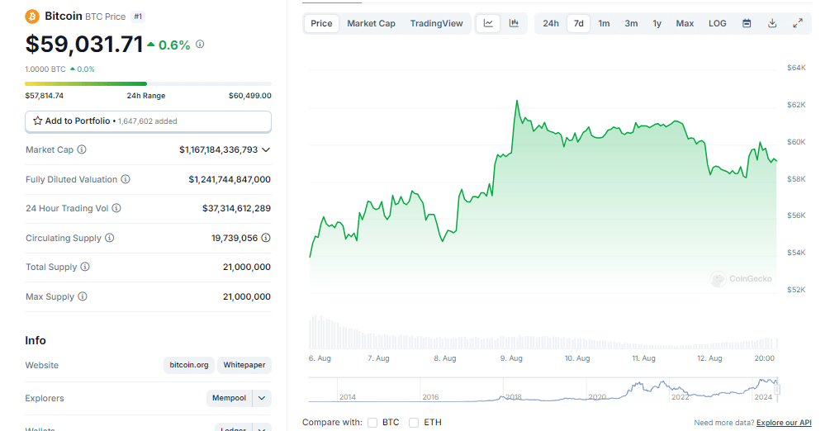Click the 24h price range bar
Image resolution: width=830 pixels, height=431 pixels.
148,83
